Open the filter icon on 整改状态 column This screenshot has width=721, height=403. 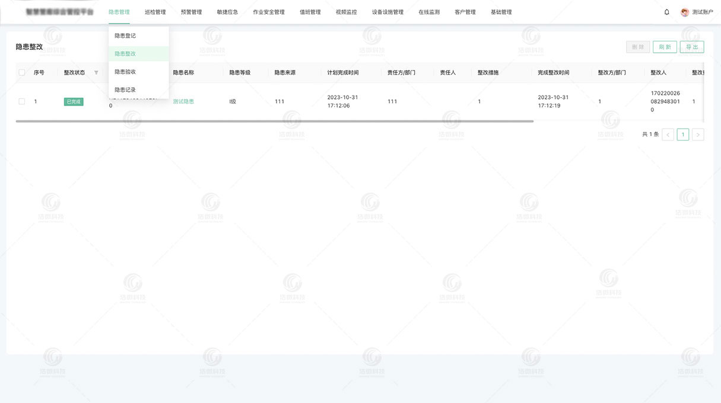pos(96,72)
